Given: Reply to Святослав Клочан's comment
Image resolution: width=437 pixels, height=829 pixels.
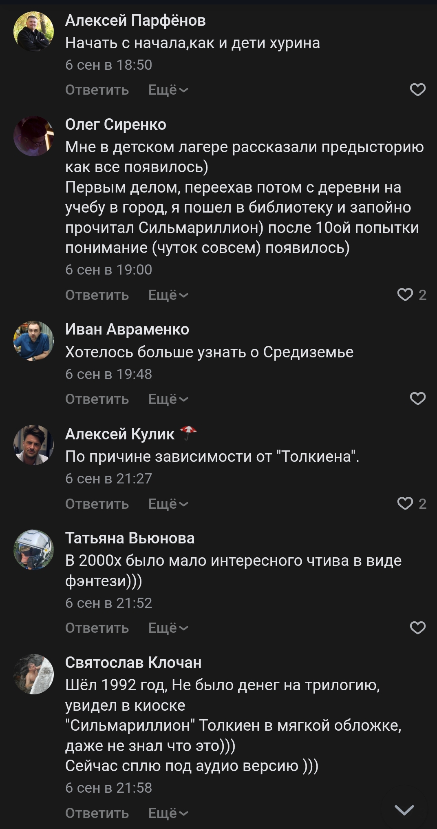Looking at the screenshot, I should (97, 813).
